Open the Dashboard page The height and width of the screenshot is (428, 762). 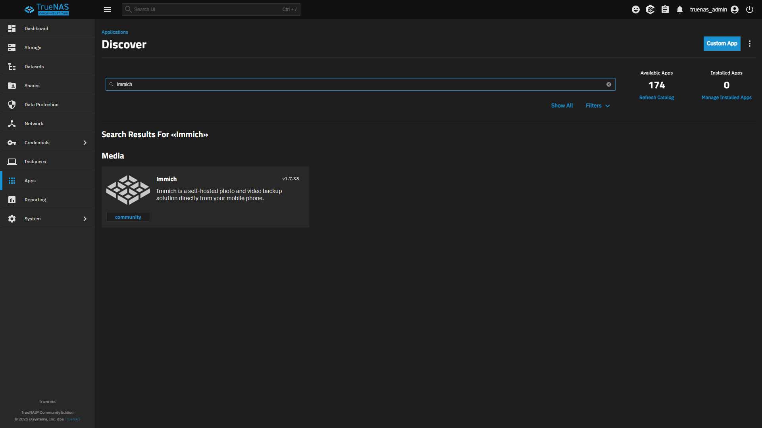coord(36,29)
